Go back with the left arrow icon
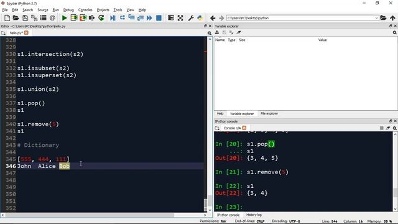This screenshot has height=224, width=398. 213,18
